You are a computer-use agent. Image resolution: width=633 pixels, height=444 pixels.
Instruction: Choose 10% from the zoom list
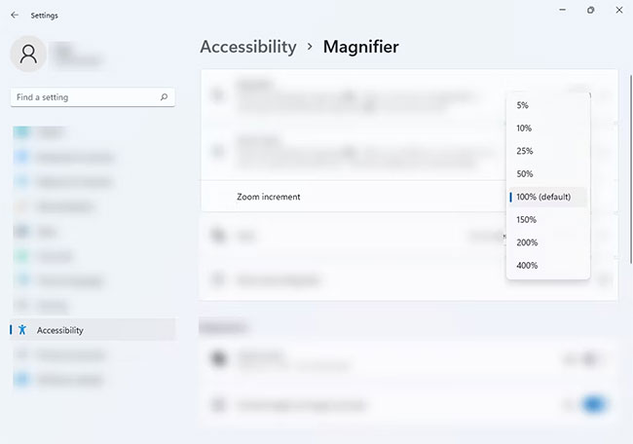[524, 129]
